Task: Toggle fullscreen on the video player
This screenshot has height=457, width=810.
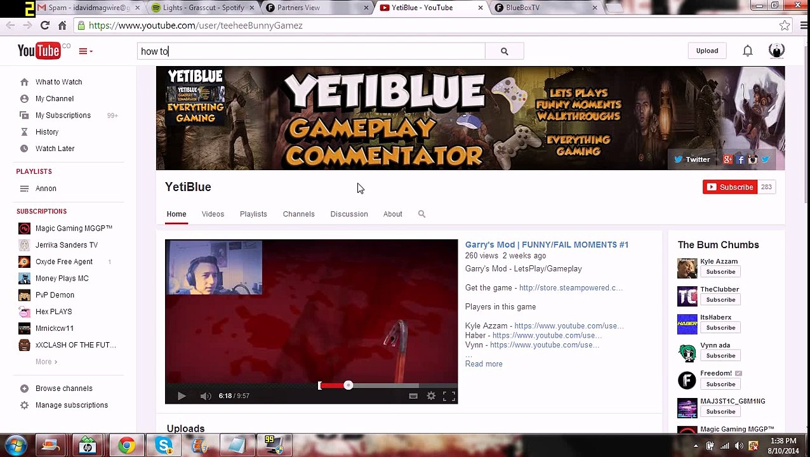Action: point(449,396)
